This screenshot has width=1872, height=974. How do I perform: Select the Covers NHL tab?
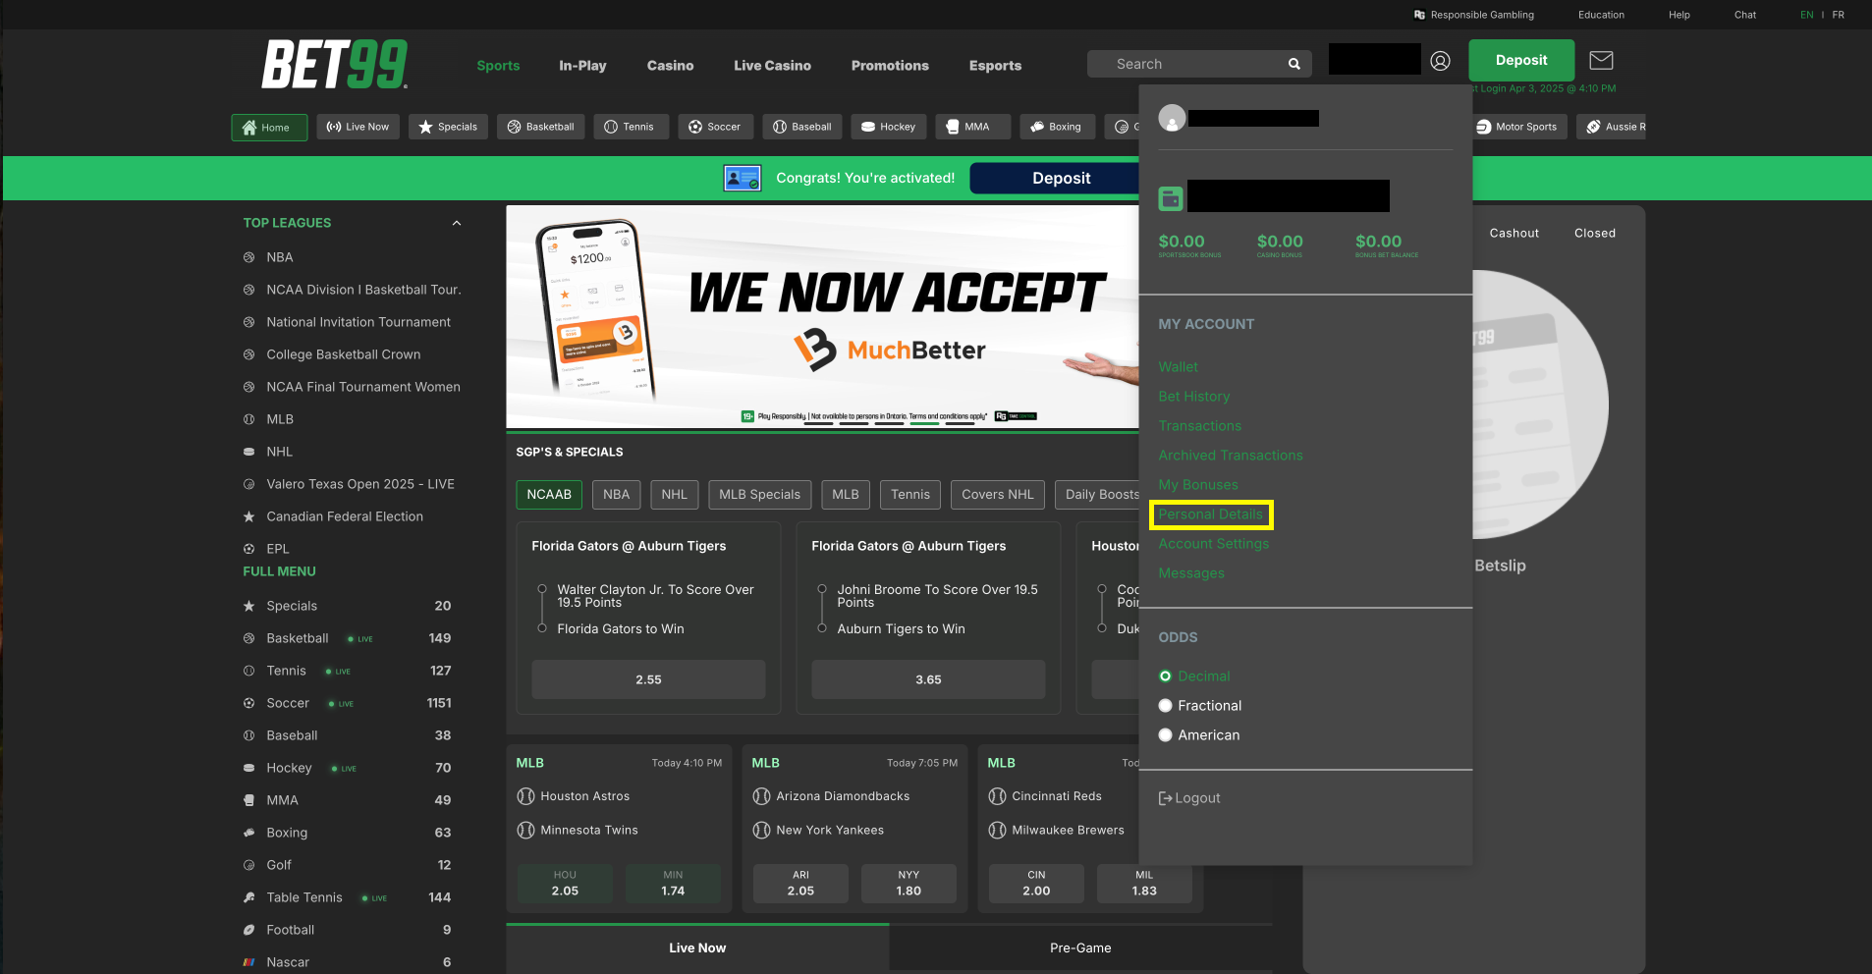coord(997,495)
